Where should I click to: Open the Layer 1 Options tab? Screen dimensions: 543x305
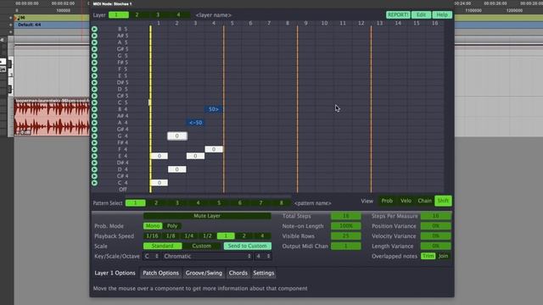tap(115, 273)
